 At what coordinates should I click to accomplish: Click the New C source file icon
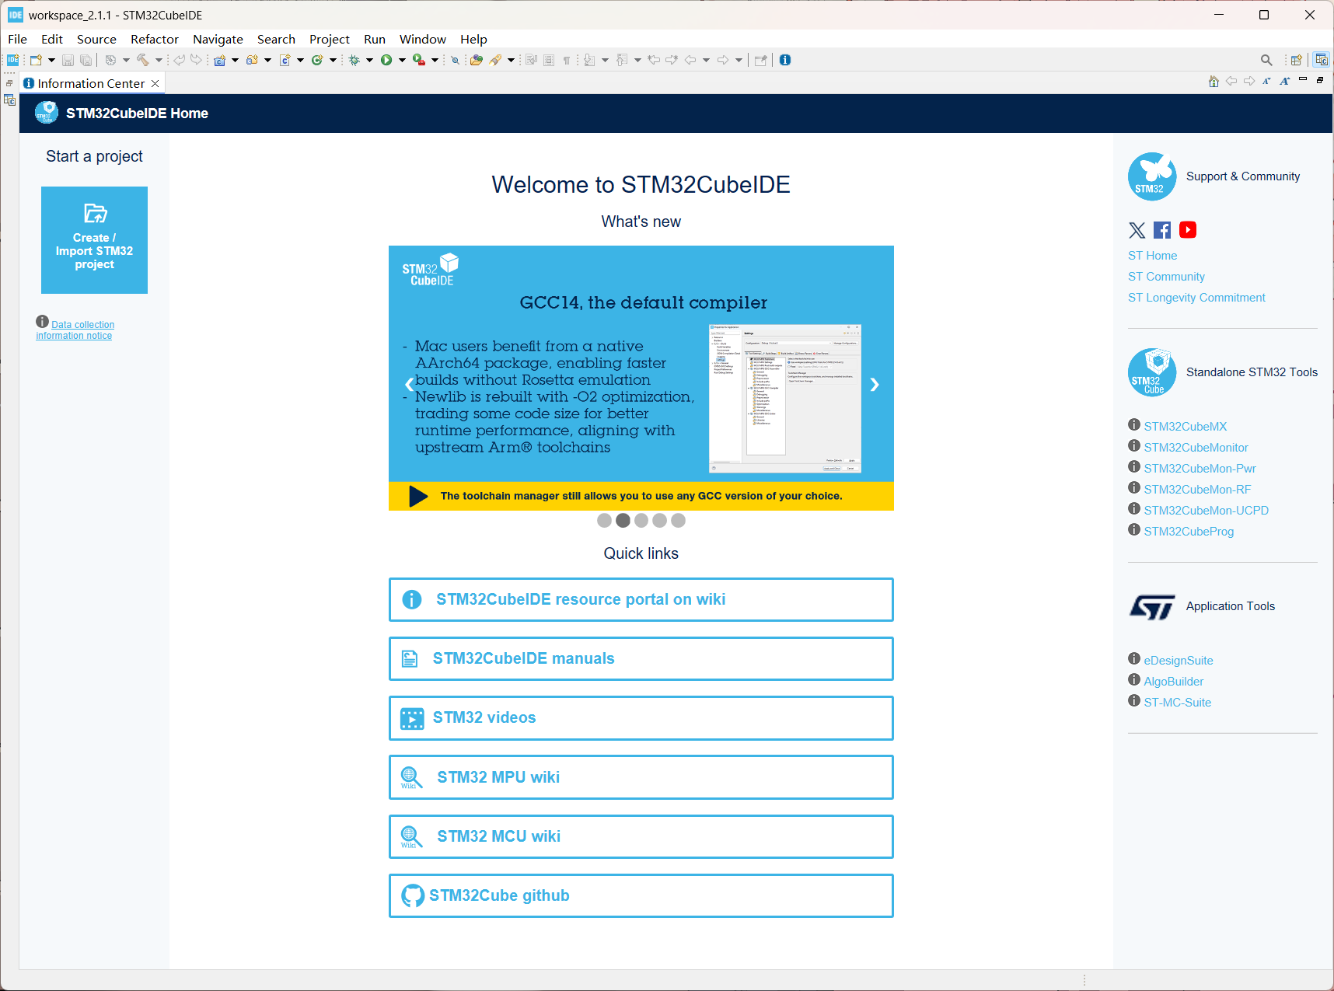pyautogui.click(x=285, y=60)
